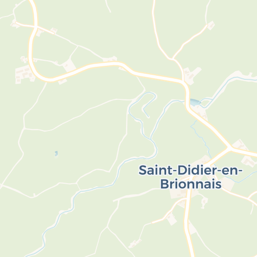257x257 pixels.
Task: Click the dead-end tip of the short stream branch
Action: (149, 117)
